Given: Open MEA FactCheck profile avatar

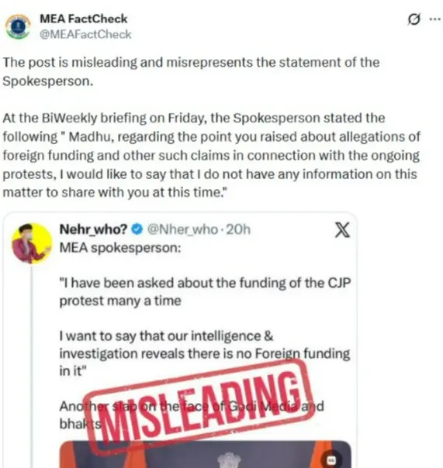Looking at the screenshot, I should (x=18, y=27).
